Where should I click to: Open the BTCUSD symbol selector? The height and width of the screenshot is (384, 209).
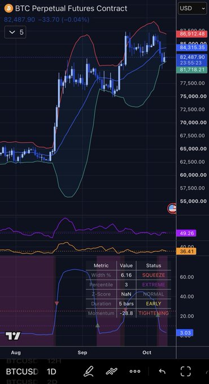pyautogui.click(x=22, y=372)
